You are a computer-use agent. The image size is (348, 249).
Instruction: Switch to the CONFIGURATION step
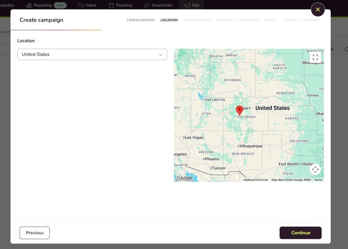140,20
